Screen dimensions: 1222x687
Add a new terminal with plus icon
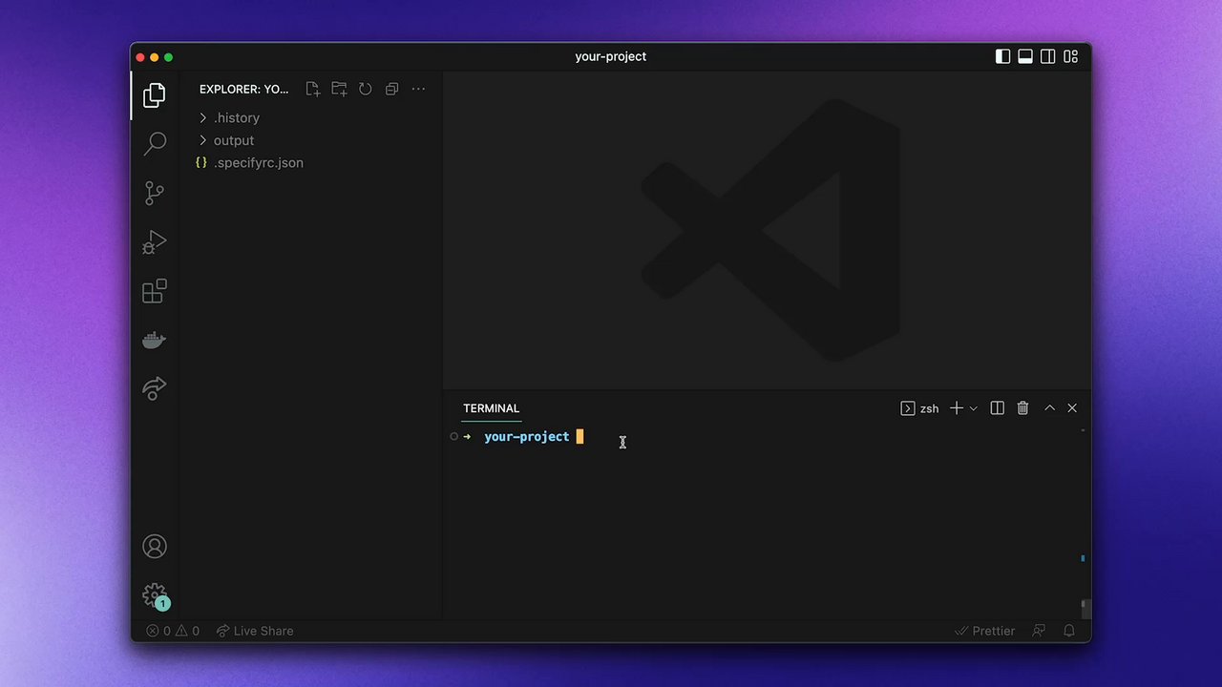(956, 408)
